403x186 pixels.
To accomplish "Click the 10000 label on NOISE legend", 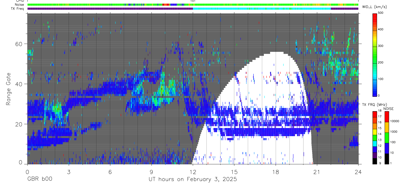I will tap(395, 121).
